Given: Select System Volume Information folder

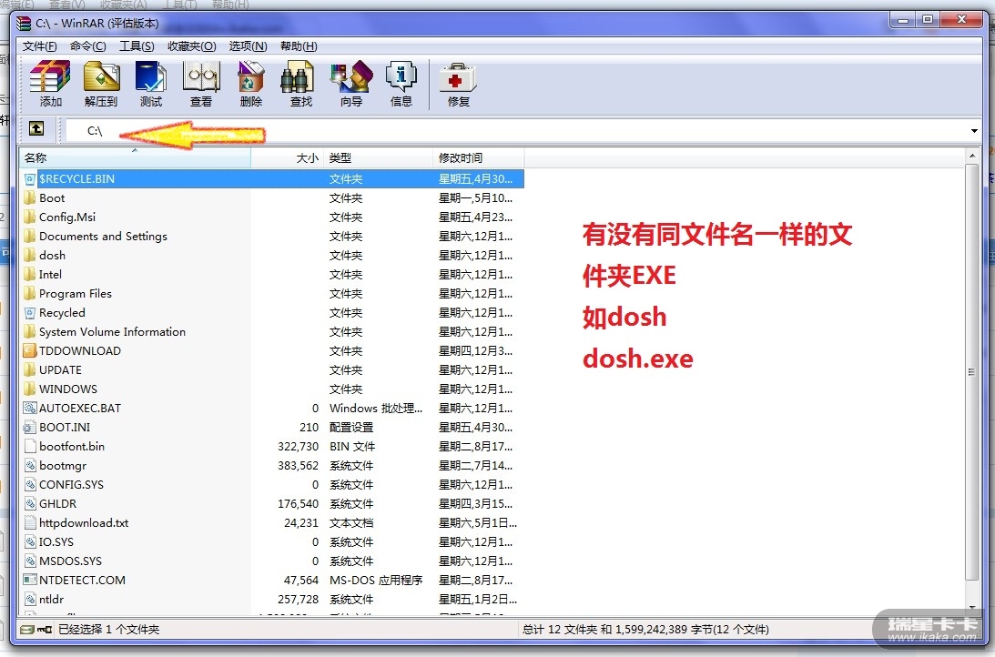Looking at the screenshot, I should [271, 331].
